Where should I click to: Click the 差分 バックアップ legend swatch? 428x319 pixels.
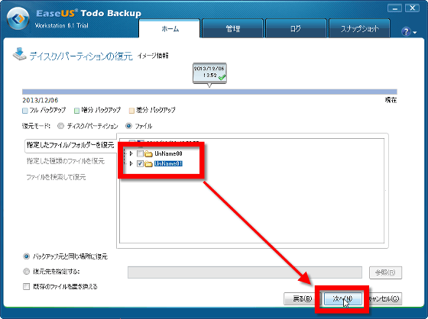click(131, 111)
